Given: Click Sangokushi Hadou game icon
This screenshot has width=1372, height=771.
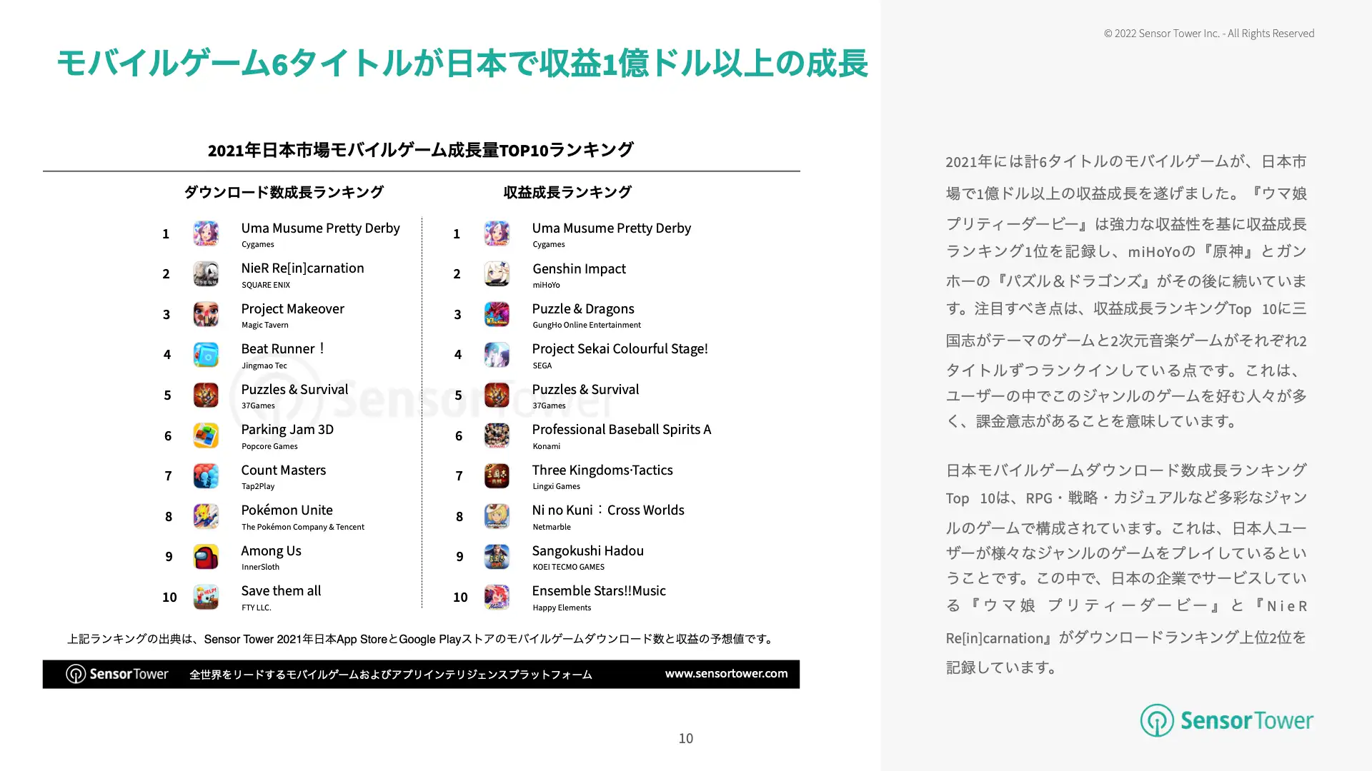Looking at the screenshot, I should [x=497, y=556].
